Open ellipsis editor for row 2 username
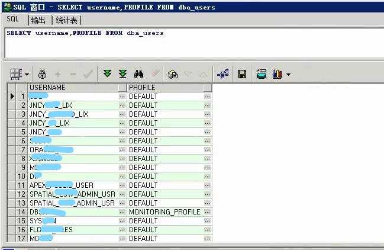 pos(122,105)
